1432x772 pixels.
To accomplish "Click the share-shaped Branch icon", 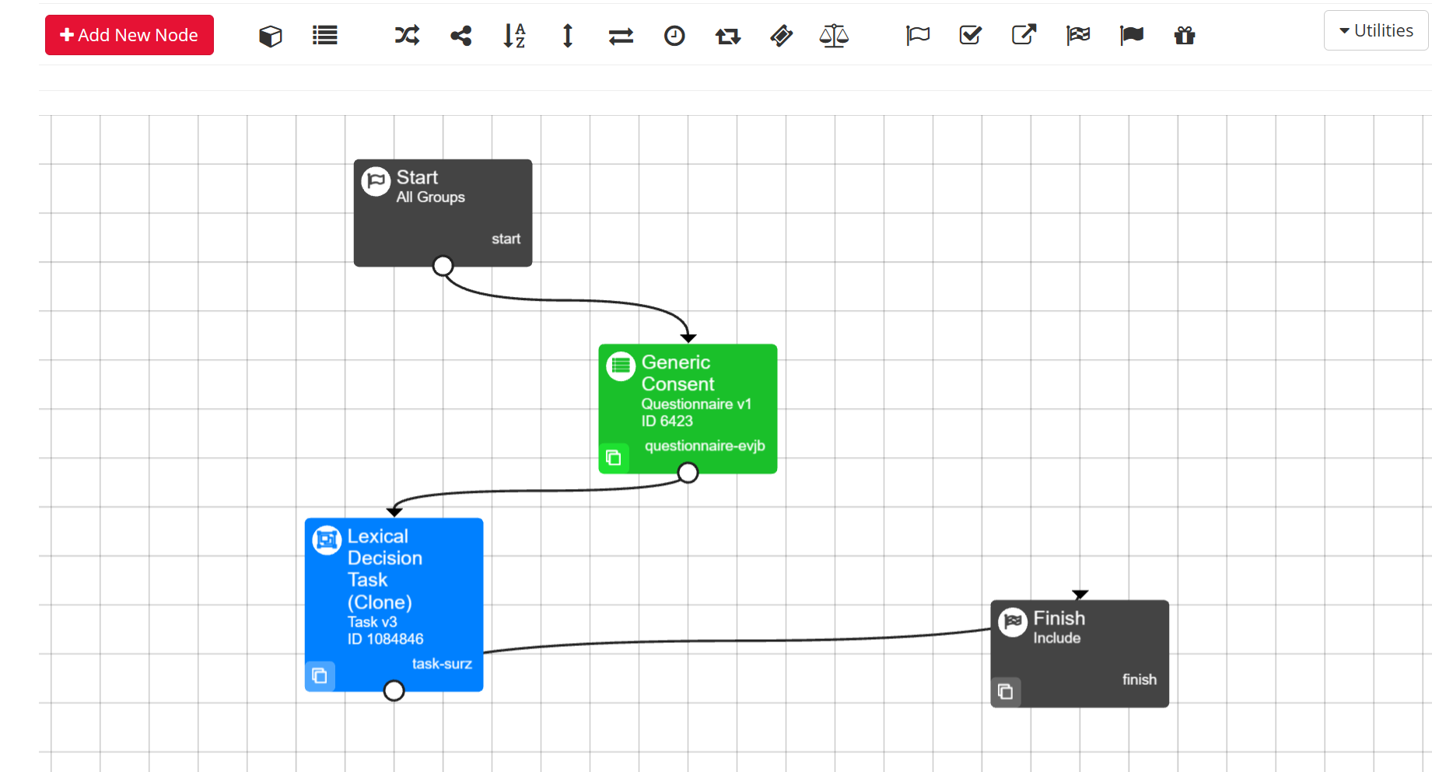I will tap(460, 36).
